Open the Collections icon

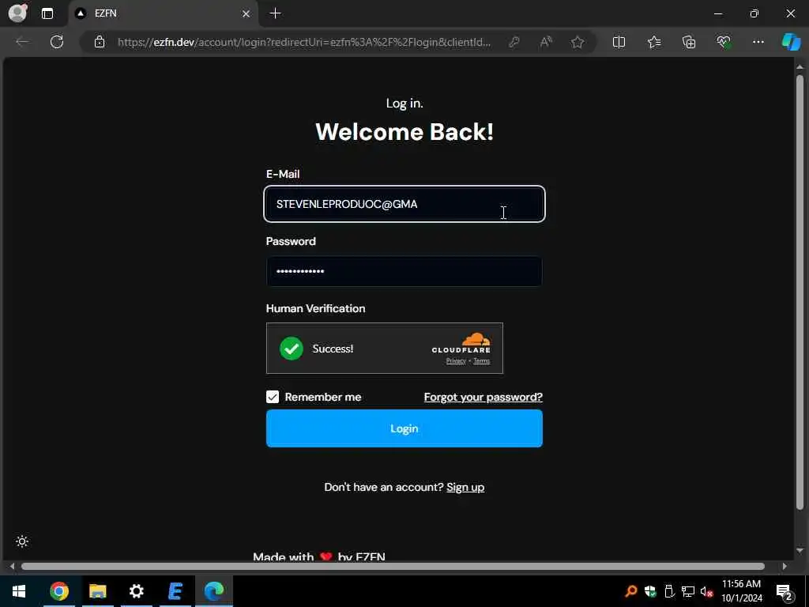[x=689, y=42]
